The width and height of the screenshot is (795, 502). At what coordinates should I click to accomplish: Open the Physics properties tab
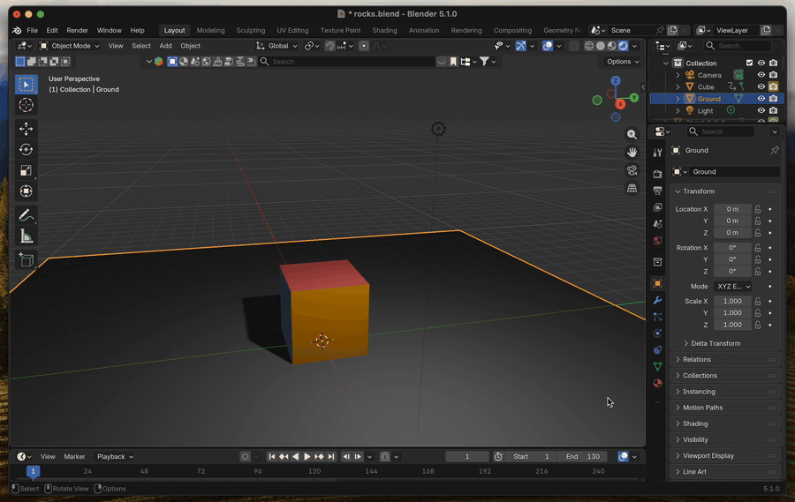[x=657, y=333]
